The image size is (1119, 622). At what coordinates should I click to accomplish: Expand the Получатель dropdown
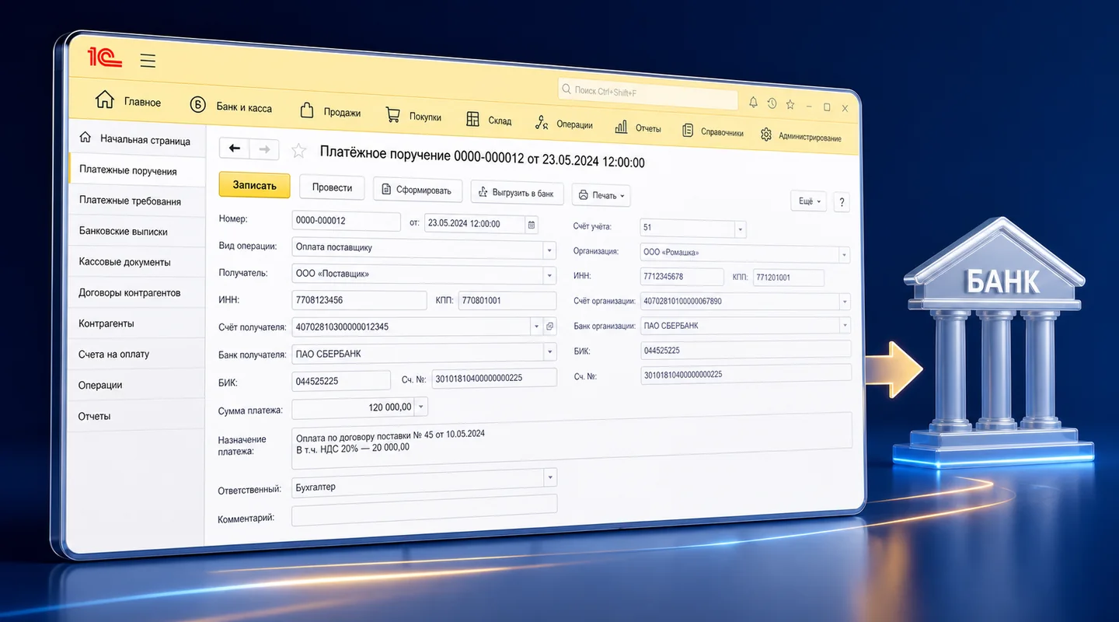[549, 275]
